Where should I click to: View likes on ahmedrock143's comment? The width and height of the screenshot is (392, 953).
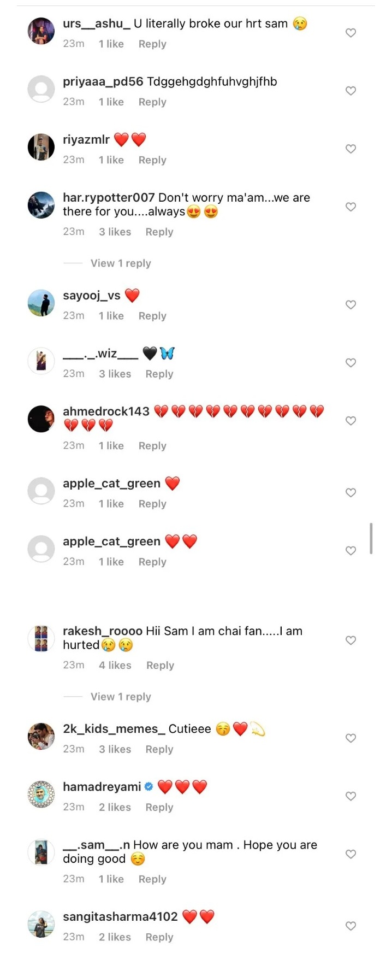(111, 445)
